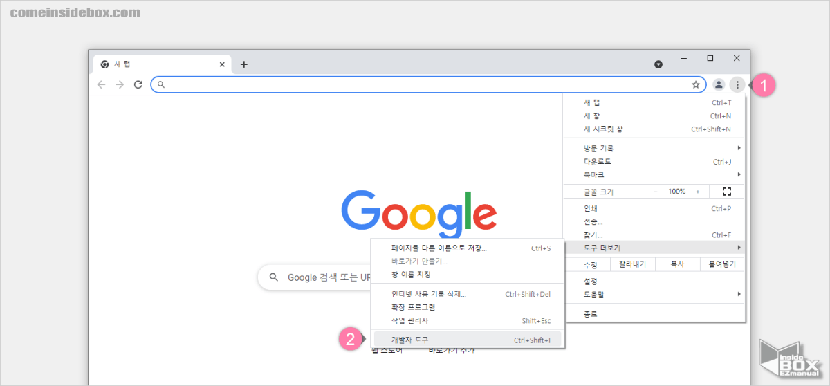Select 종료 menu item

click(x=654, y=314)
